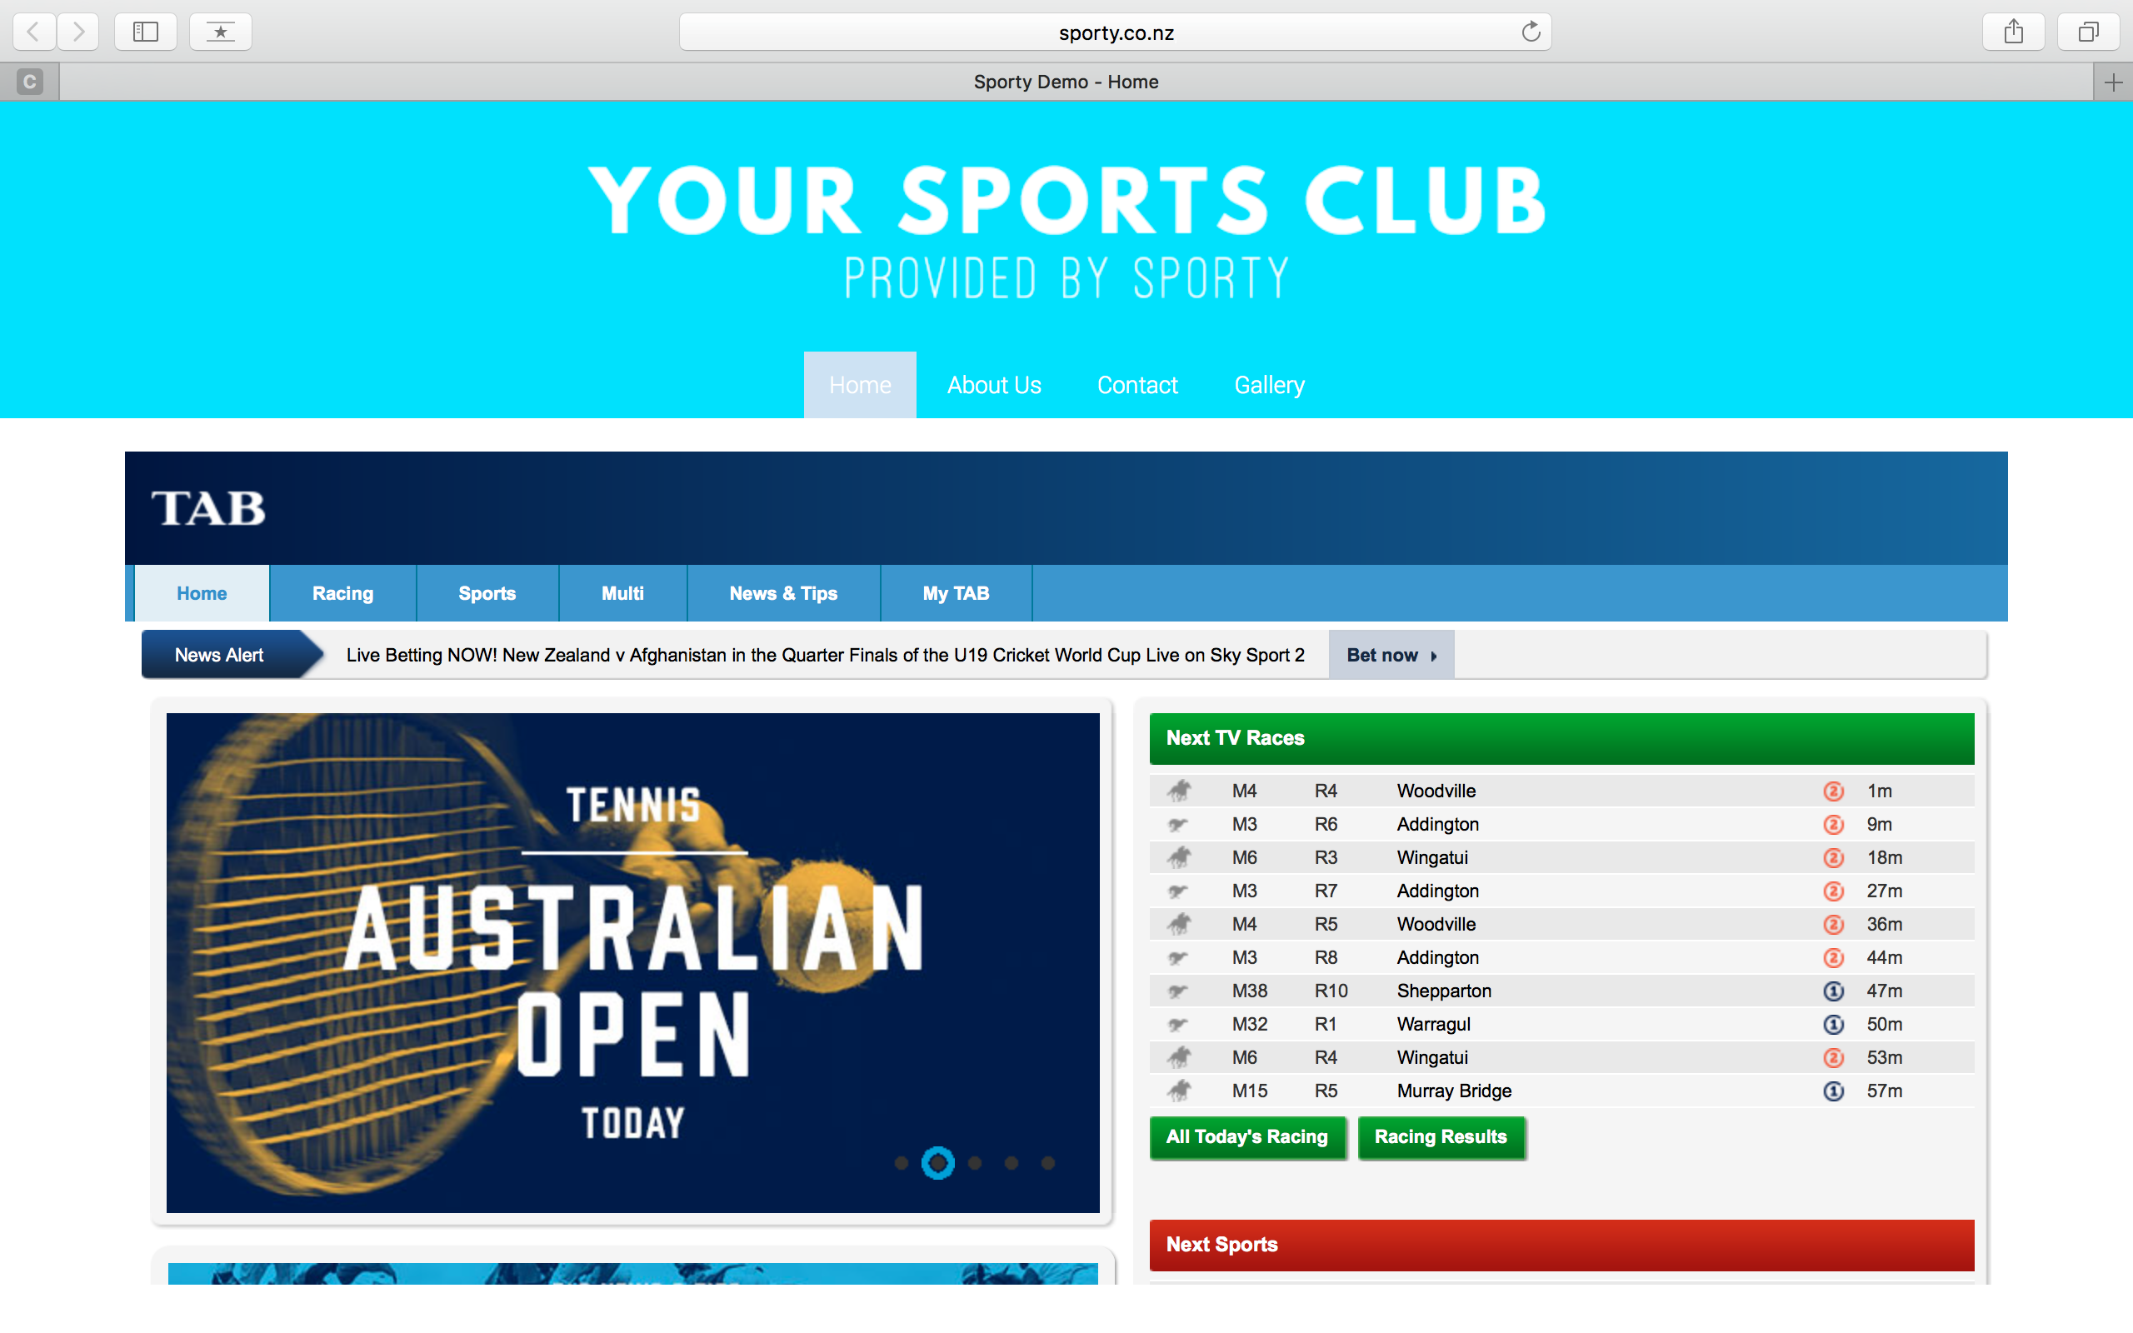Image resolution: width=2133 pixels, height=1333 pixels.
Task: Switch to the Sports tab
Action: click(487, 593)
